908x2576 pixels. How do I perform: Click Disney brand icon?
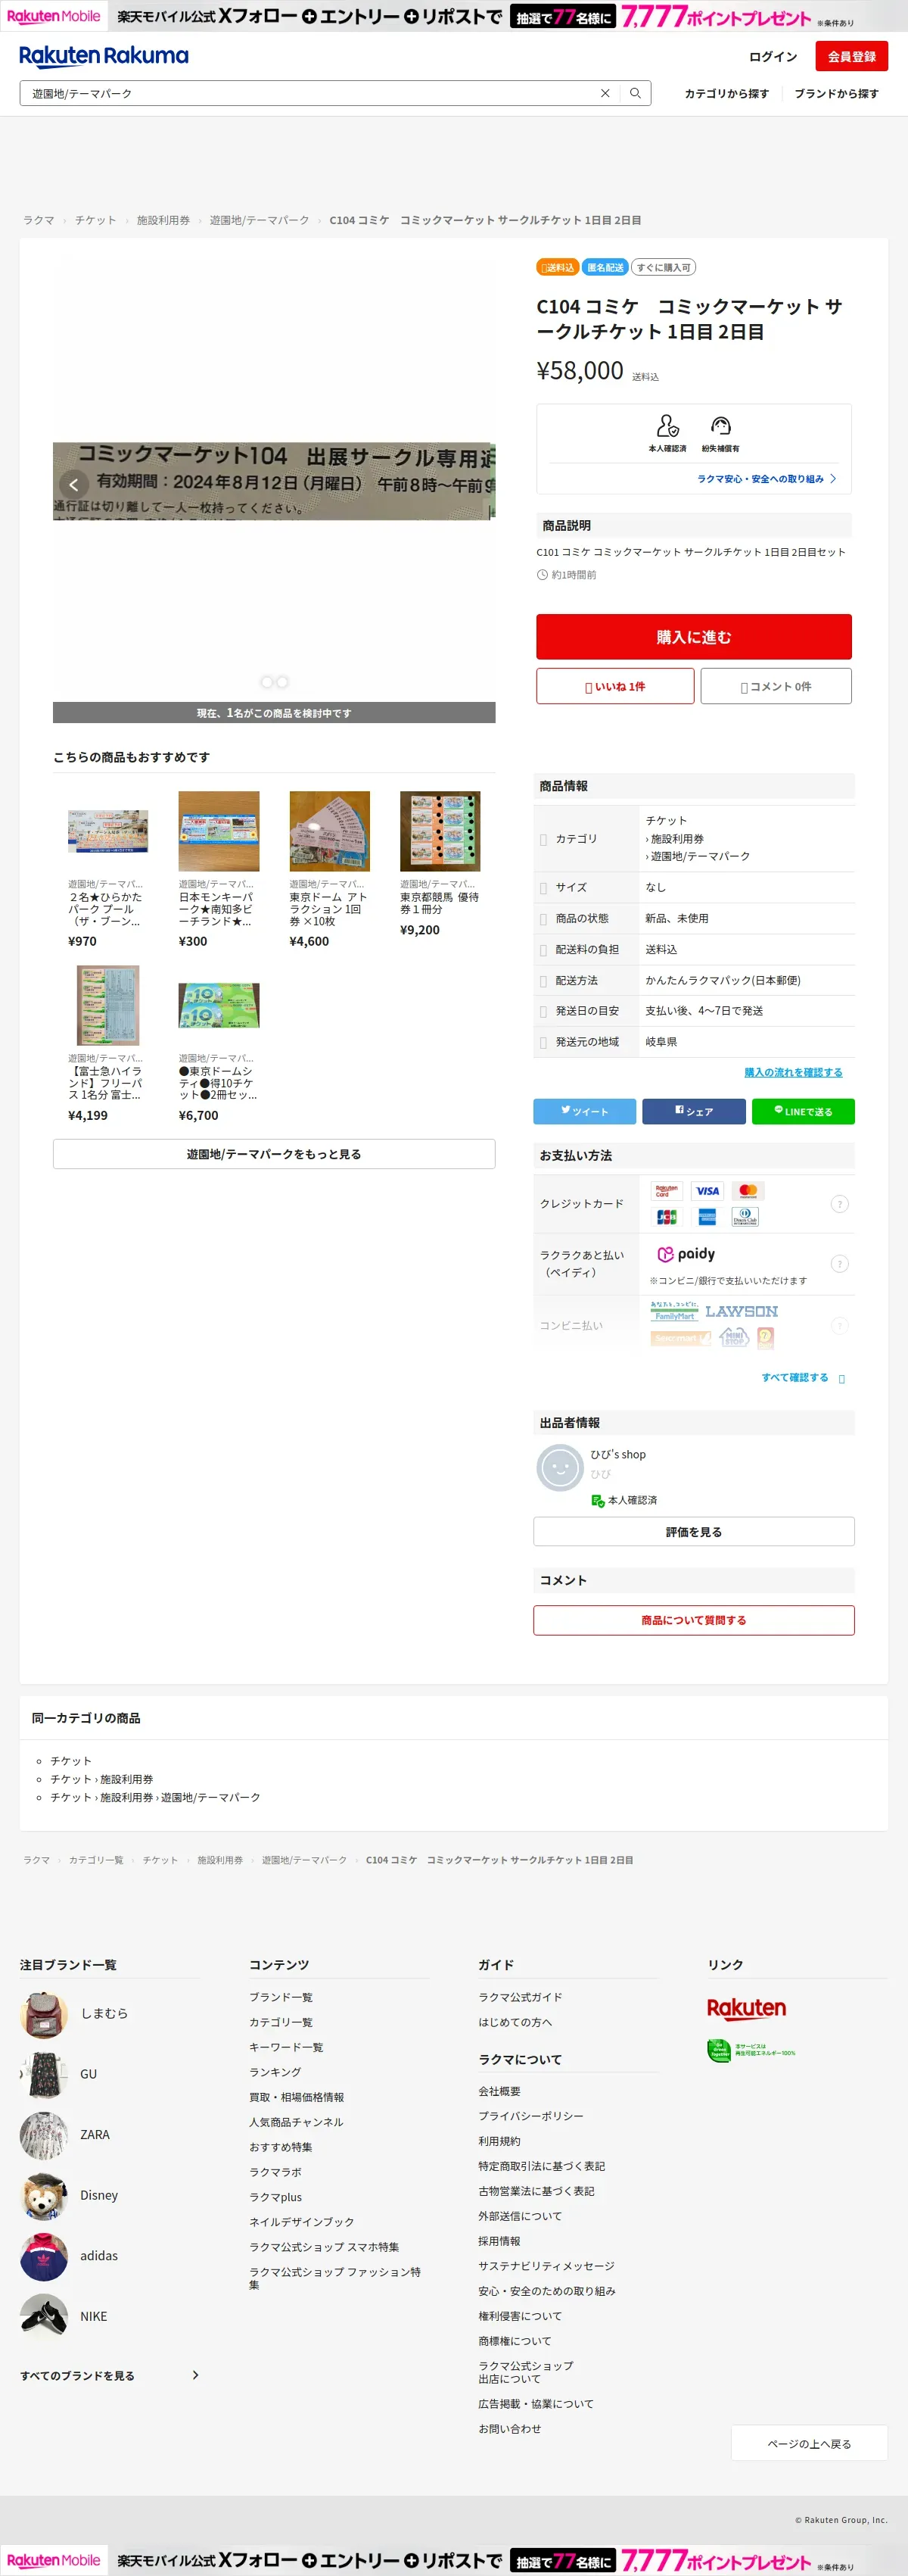pos(44,2196)
